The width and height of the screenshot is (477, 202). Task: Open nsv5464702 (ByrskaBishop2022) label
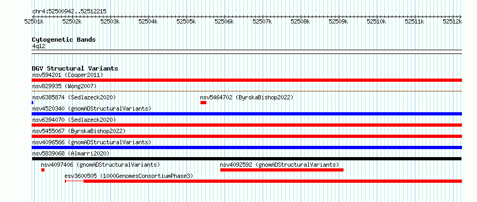(x=247, y=97)
